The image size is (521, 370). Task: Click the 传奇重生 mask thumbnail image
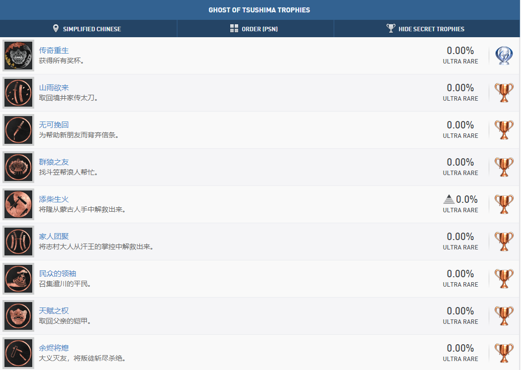click(18, 56)
